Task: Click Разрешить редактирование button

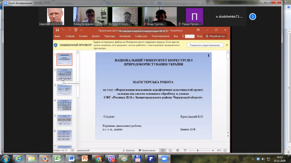Action: pyautogui.click(x=205, y=45)
